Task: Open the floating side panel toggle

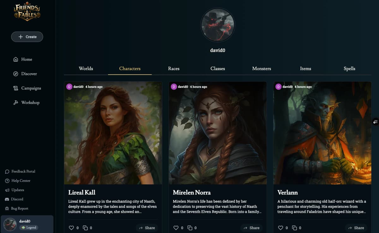Action: pyautogui.click(x=376, y=122)
